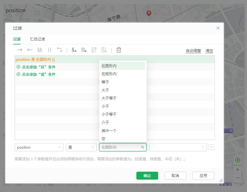Click the outdent left arrow icon
Image resolution: width=247 pixels, height=192 pixels.
click(x=29, y=50)
